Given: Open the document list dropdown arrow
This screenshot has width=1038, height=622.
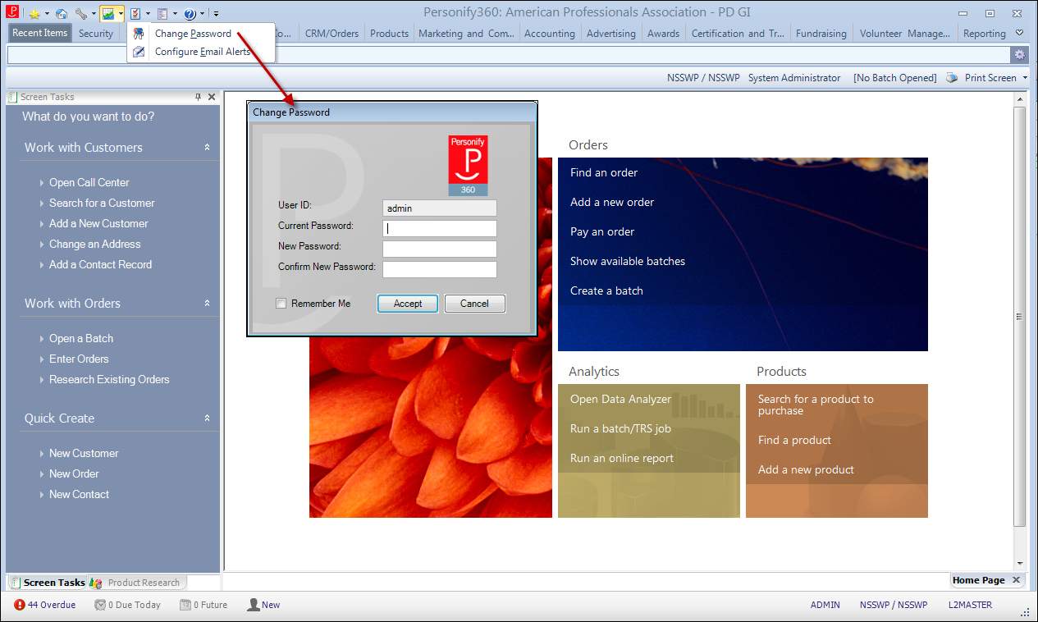Looking at the screenshot, I should click(175, 14).
